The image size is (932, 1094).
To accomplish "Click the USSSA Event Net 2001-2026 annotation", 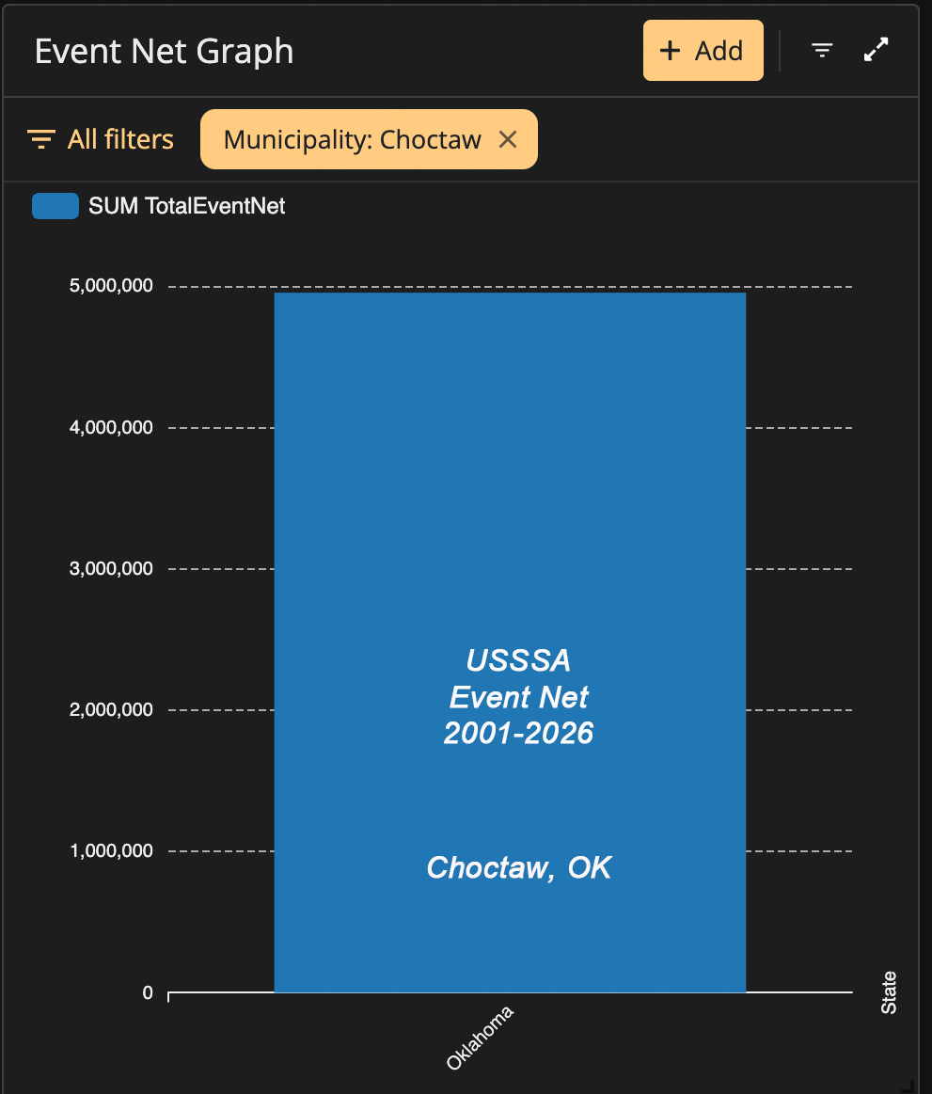I will coord(518,696).
